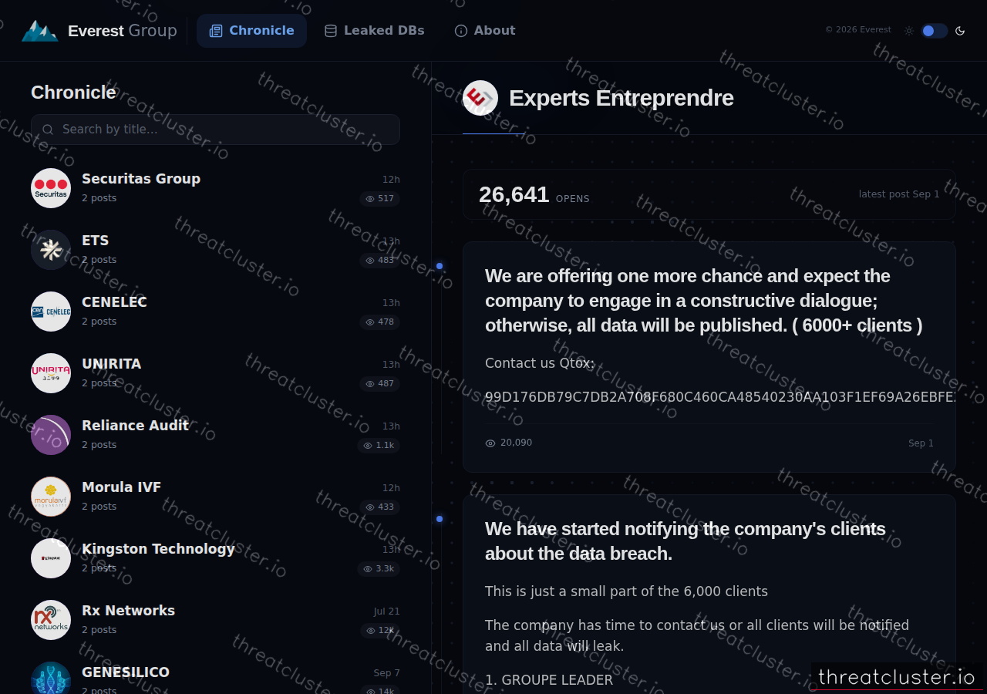Screen dimensions: 987x694
Task: Open the Chronicle tab
Action: [x=251, y=31]
